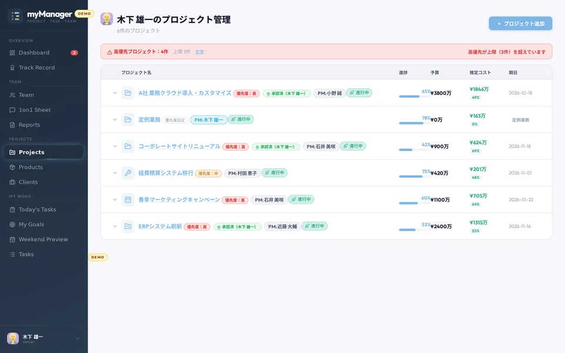
Task: Click the ¥3800万 budget value
Action: (441, 93)
